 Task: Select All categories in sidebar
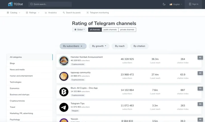(30, 57)
